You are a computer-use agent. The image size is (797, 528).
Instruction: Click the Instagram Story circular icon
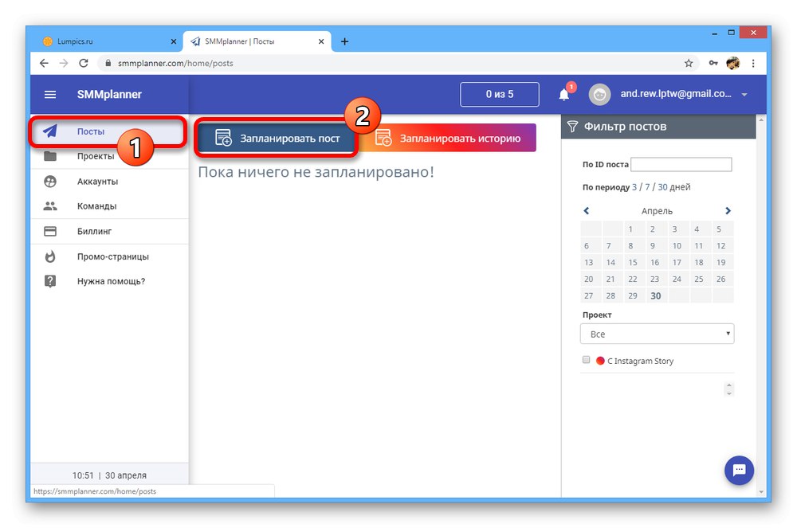(x=600, y=361)
